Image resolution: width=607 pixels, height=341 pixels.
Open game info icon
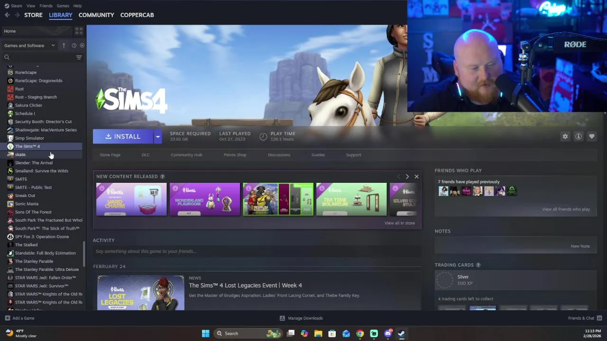(579, 136)
